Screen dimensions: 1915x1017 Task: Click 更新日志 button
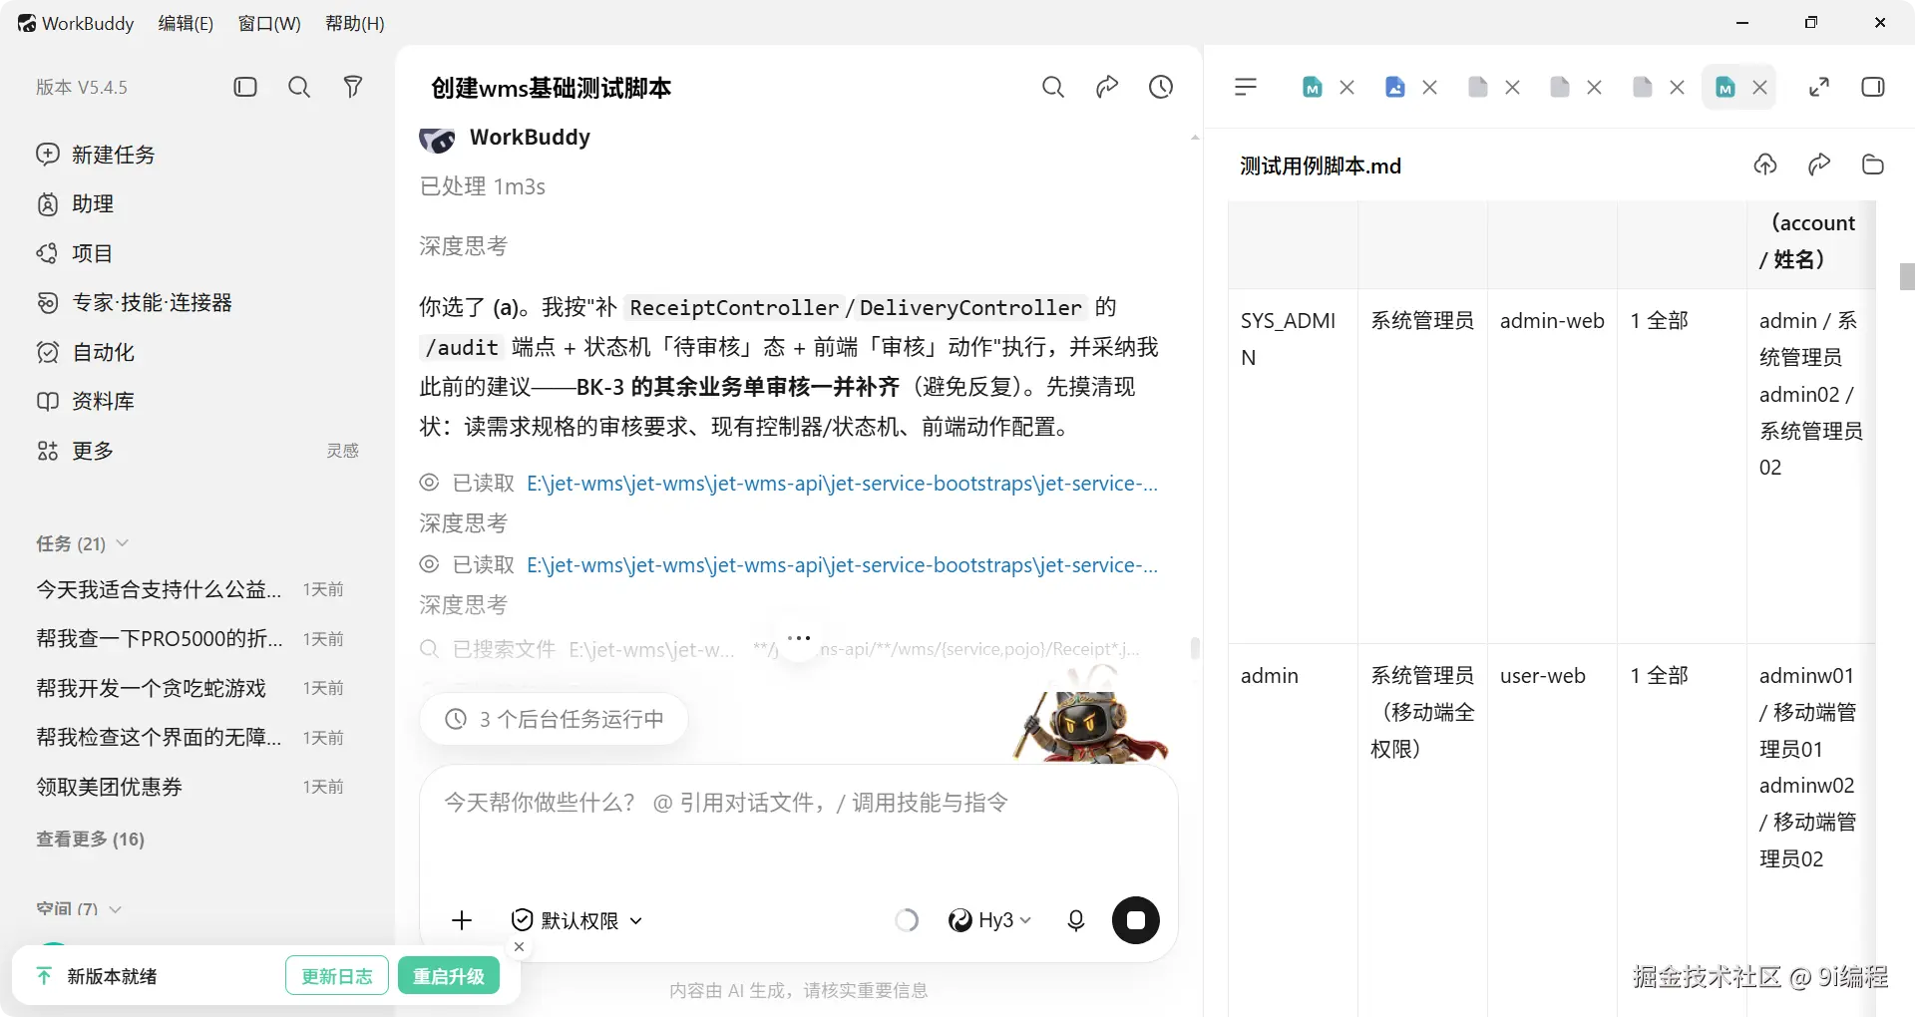click(337, 976)
